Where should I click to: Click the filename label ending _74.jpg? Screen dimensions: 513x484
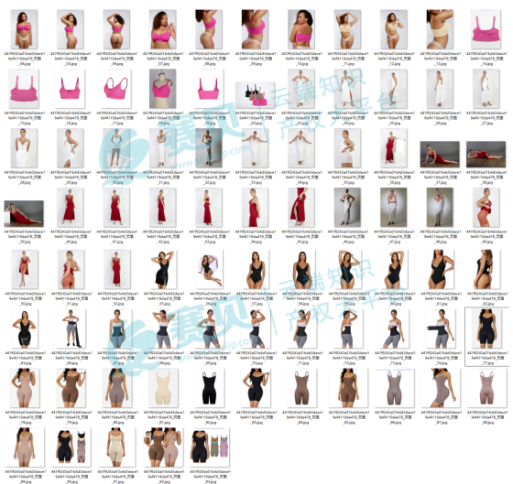click(441, 358)
